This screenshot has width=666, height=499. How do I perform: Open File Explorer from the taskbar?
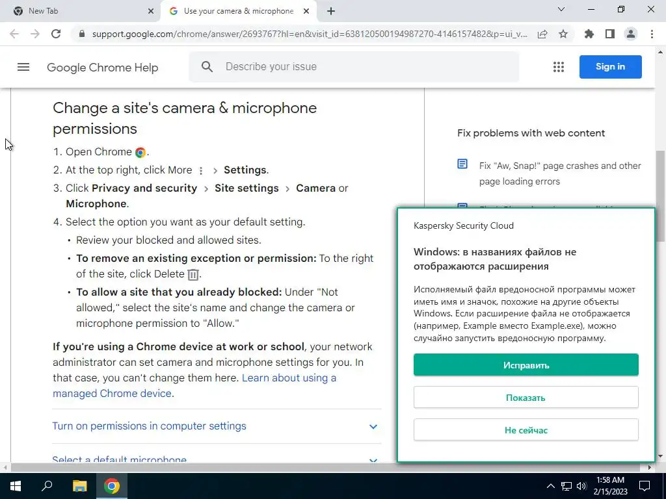pos(79,486)
